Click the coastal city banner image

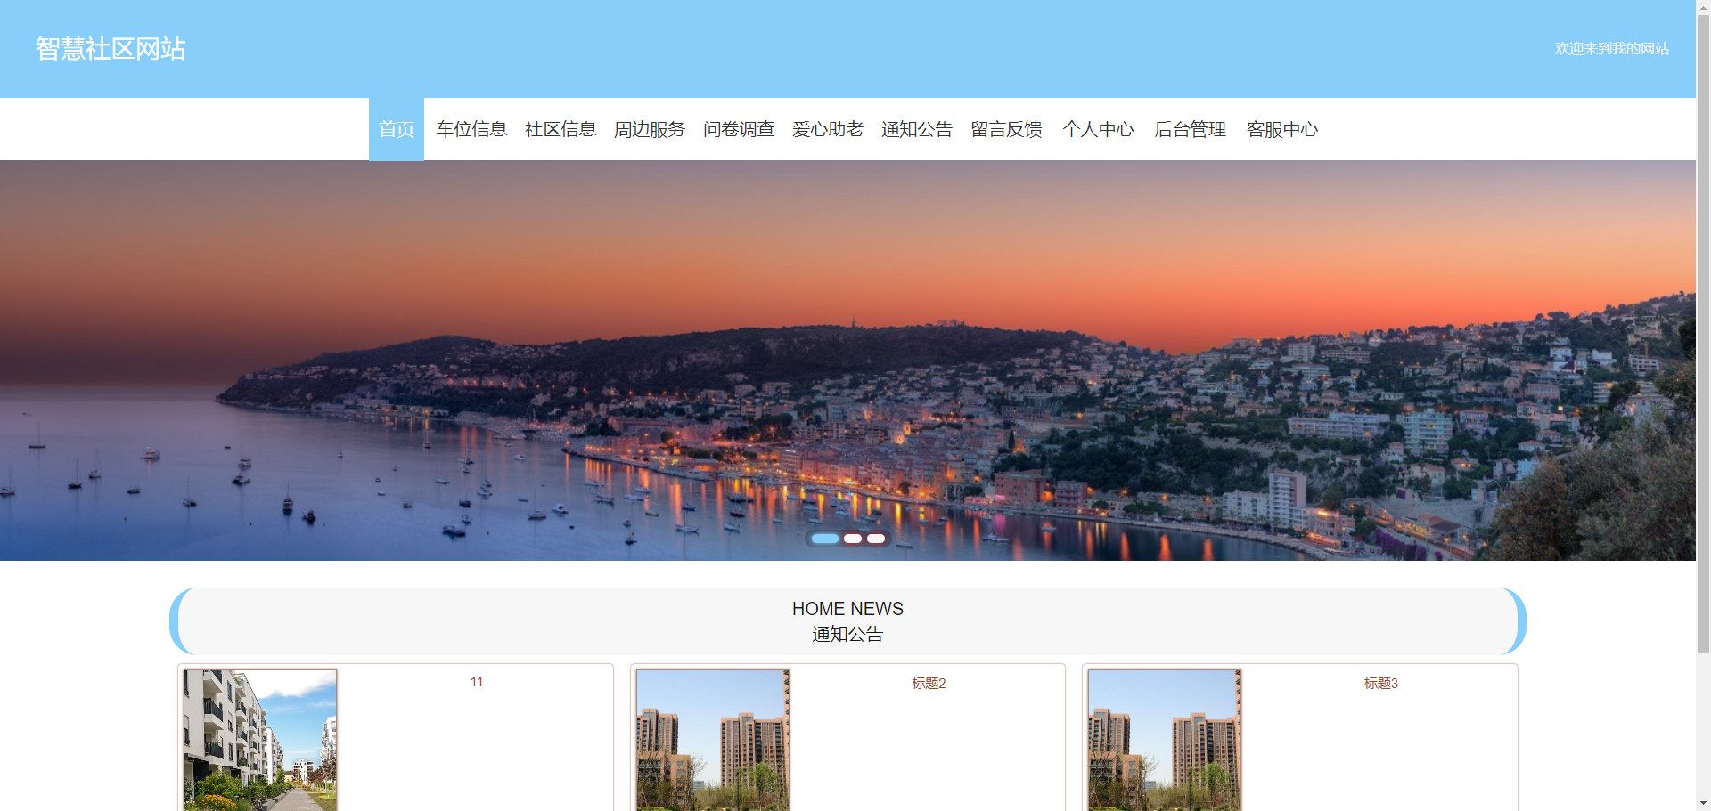(x=847, y=361)
